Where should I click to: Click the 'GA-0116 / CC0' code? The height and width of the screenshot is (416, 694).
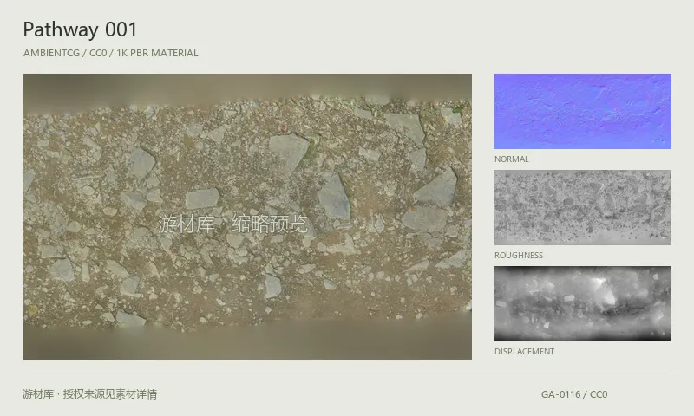coord(574,394)
